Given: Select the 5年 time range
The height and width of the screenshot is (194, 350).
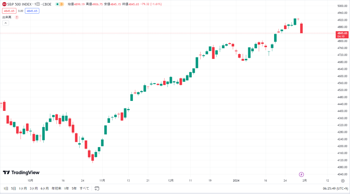Looking at the screenshot, I should pos(74,189).
